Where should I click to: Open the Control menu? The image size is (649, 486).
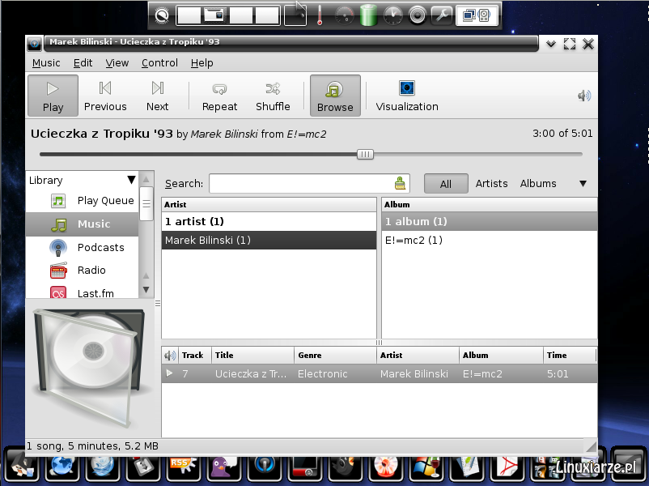click(x=159, y=62)
